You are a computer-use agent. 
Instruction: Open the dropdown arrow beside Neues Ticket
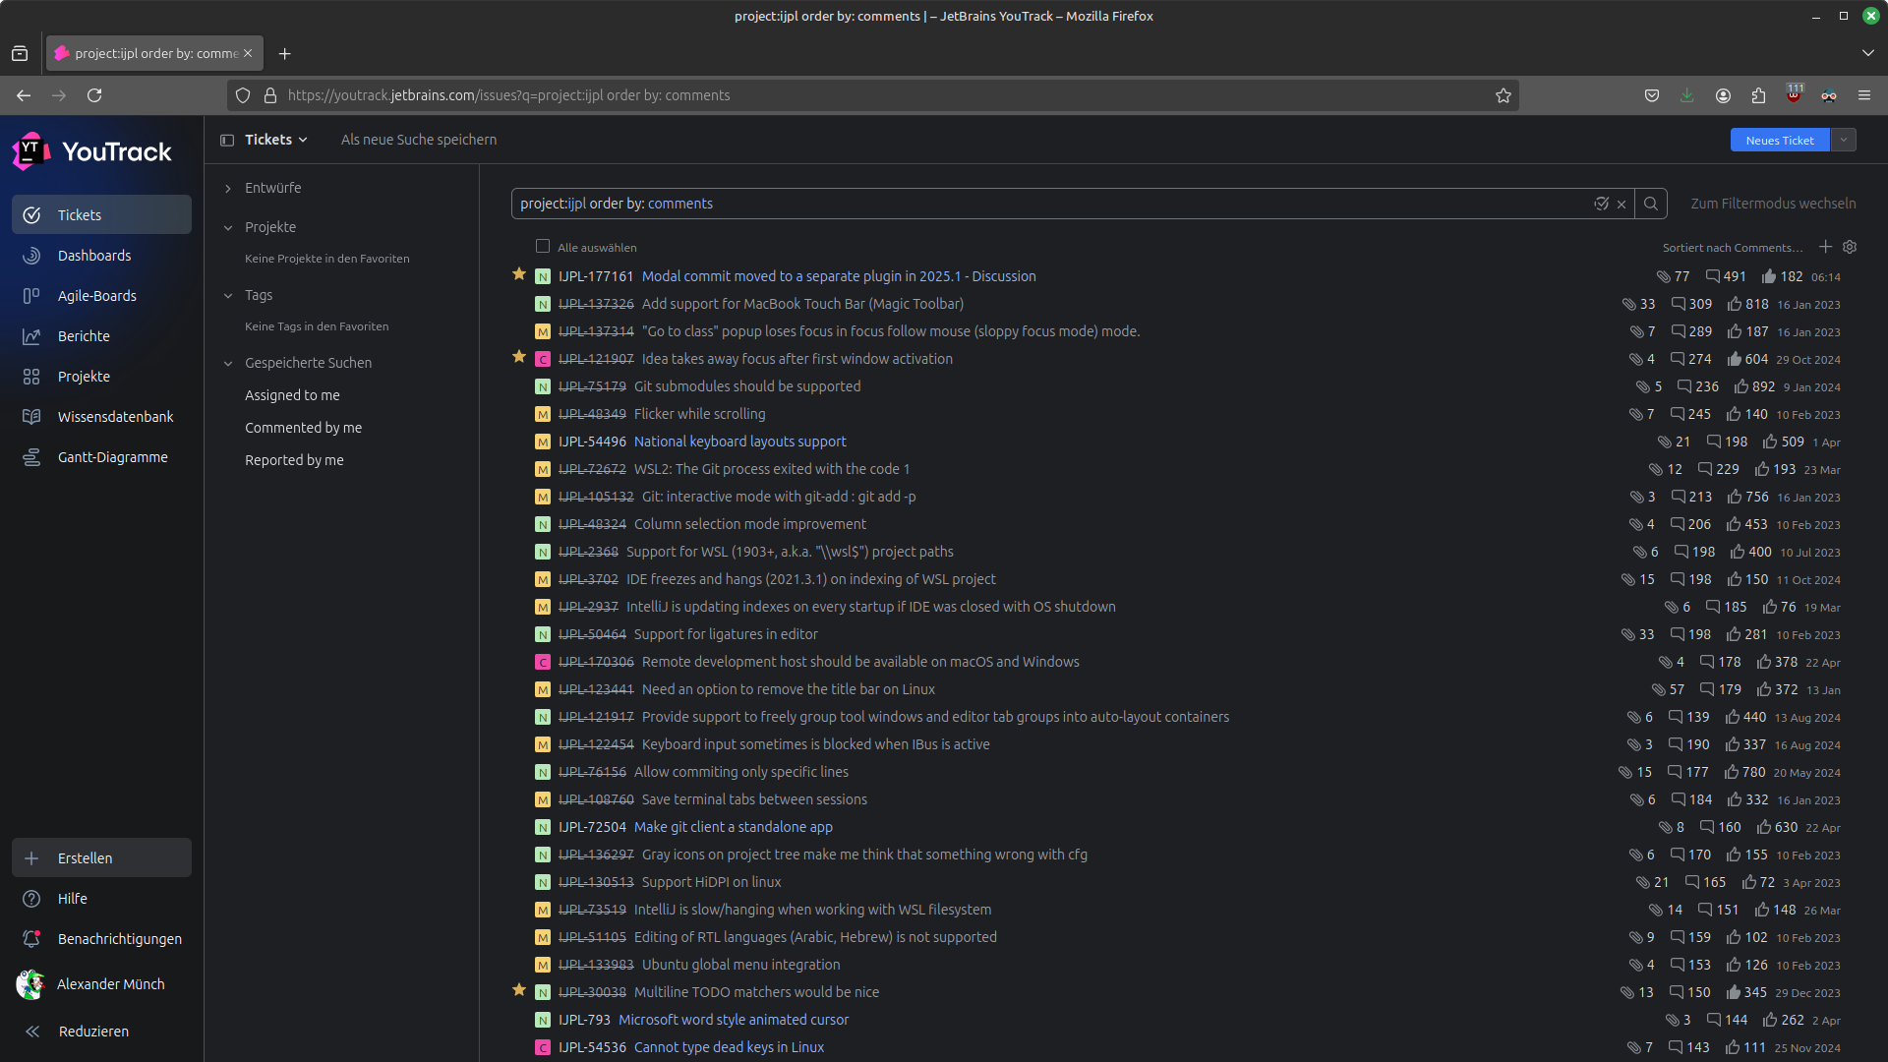point(1844,140)
